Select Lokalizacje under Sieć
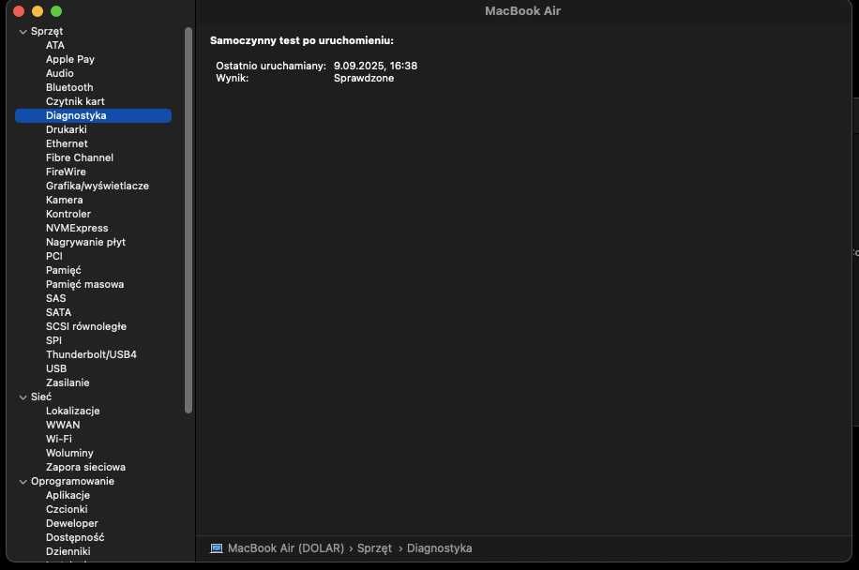 pos(73,411)
